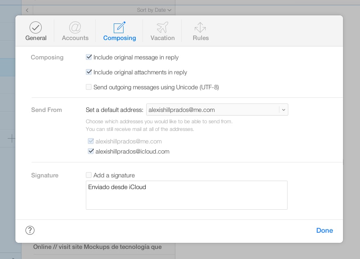Click the default address field showing me.com
Viewport: 360px width, 259px height.
click(x=212, y=110)
